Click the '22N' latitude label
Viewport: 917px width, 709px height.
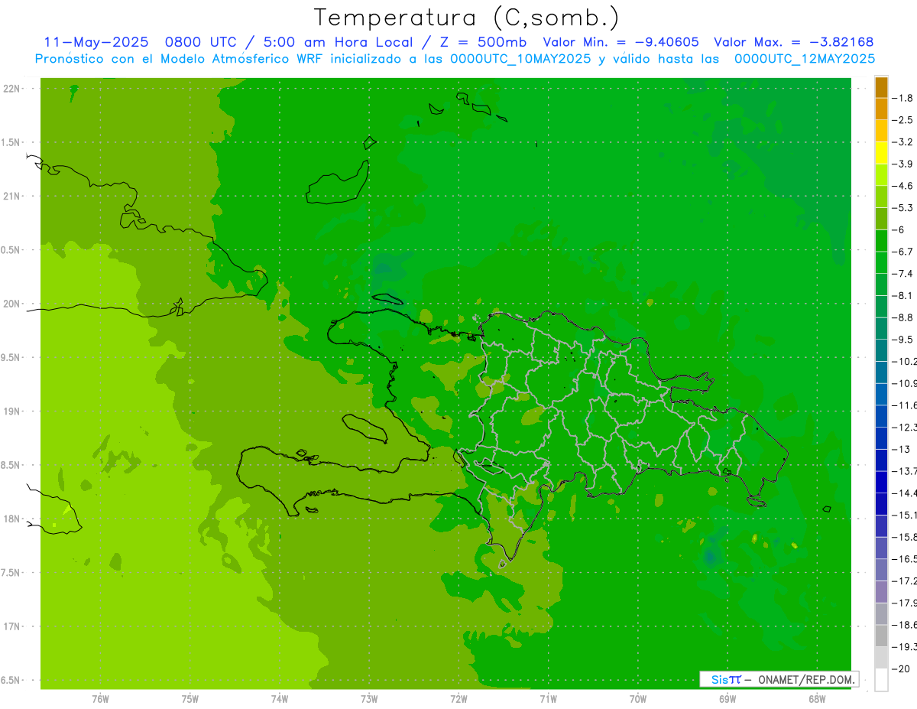(11, 89)
